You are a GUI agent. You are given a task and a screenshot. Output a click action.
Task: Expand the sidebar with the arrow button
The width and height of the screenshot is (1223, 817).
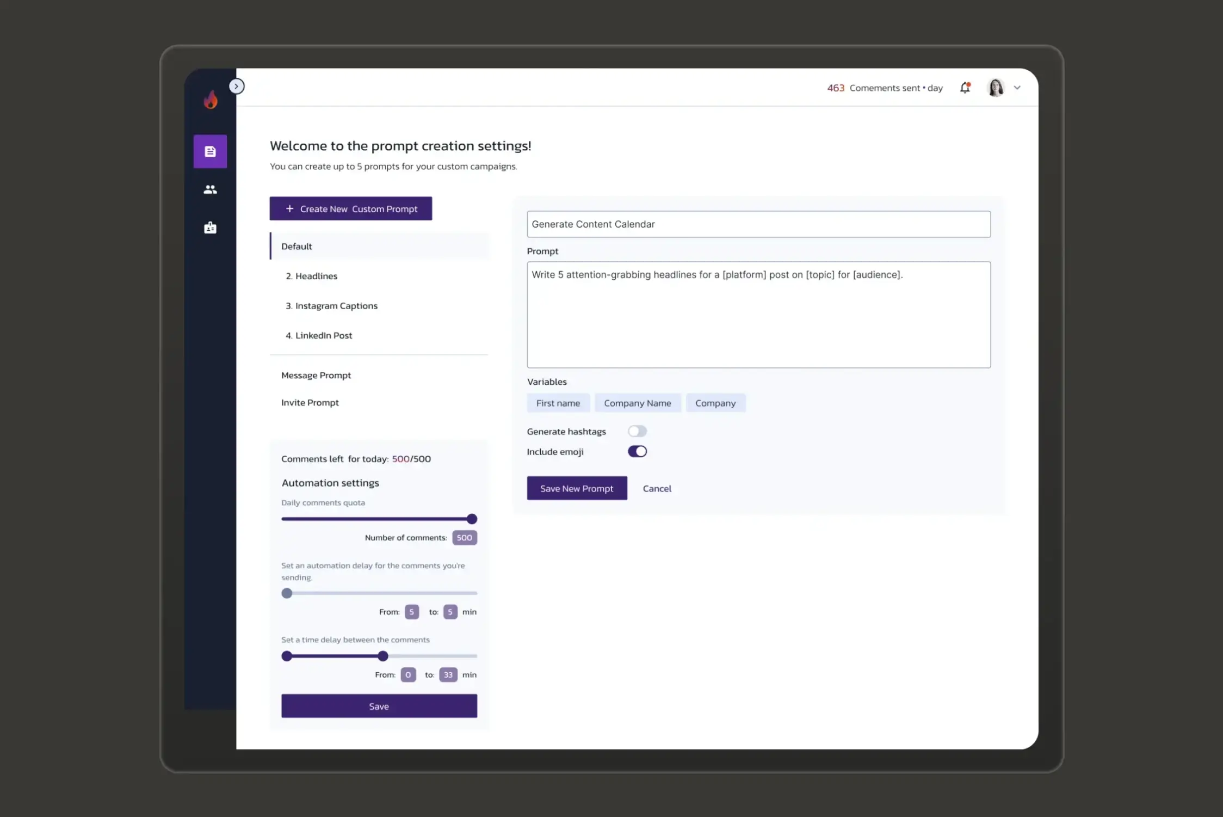pos(236,86)
